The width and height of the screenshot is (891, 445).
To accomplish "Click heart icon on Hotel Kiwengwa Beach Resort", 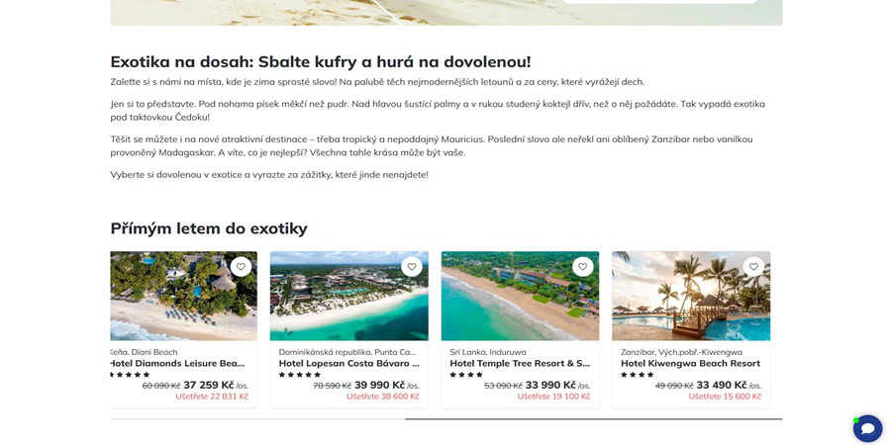I will 753,267.
